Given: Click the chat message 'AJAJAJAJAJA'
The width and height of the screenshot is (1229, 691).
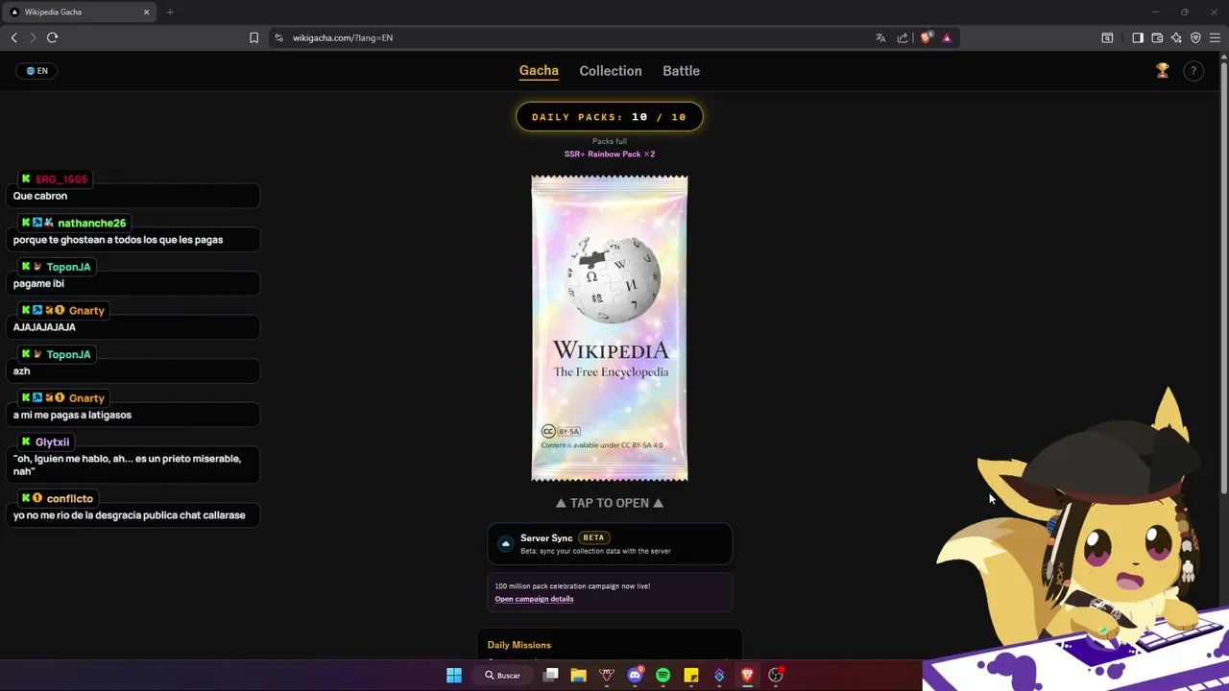Looking at the screenshot, I should tap(44, 327).
